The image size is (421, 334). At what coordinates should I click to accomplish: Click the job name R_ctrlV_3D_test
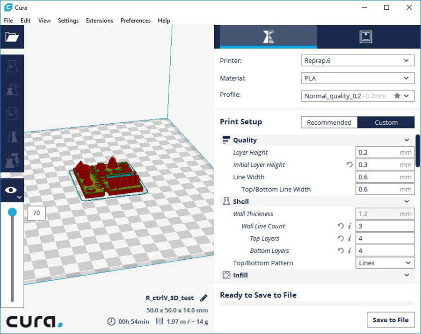point(170,298)
